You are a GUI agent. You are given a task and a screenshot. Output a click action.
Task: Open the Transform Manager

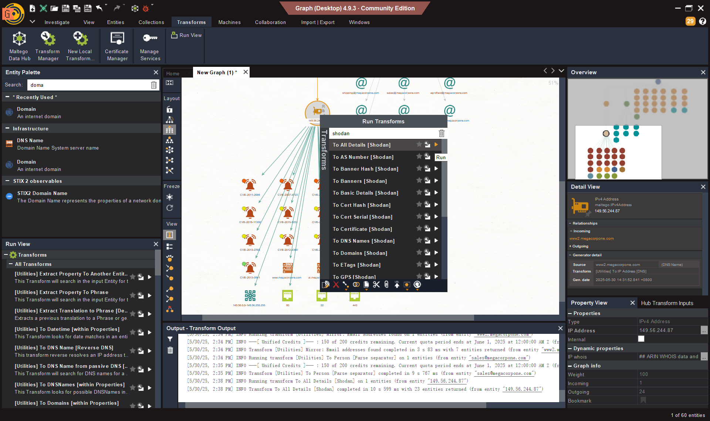(48, 46)
